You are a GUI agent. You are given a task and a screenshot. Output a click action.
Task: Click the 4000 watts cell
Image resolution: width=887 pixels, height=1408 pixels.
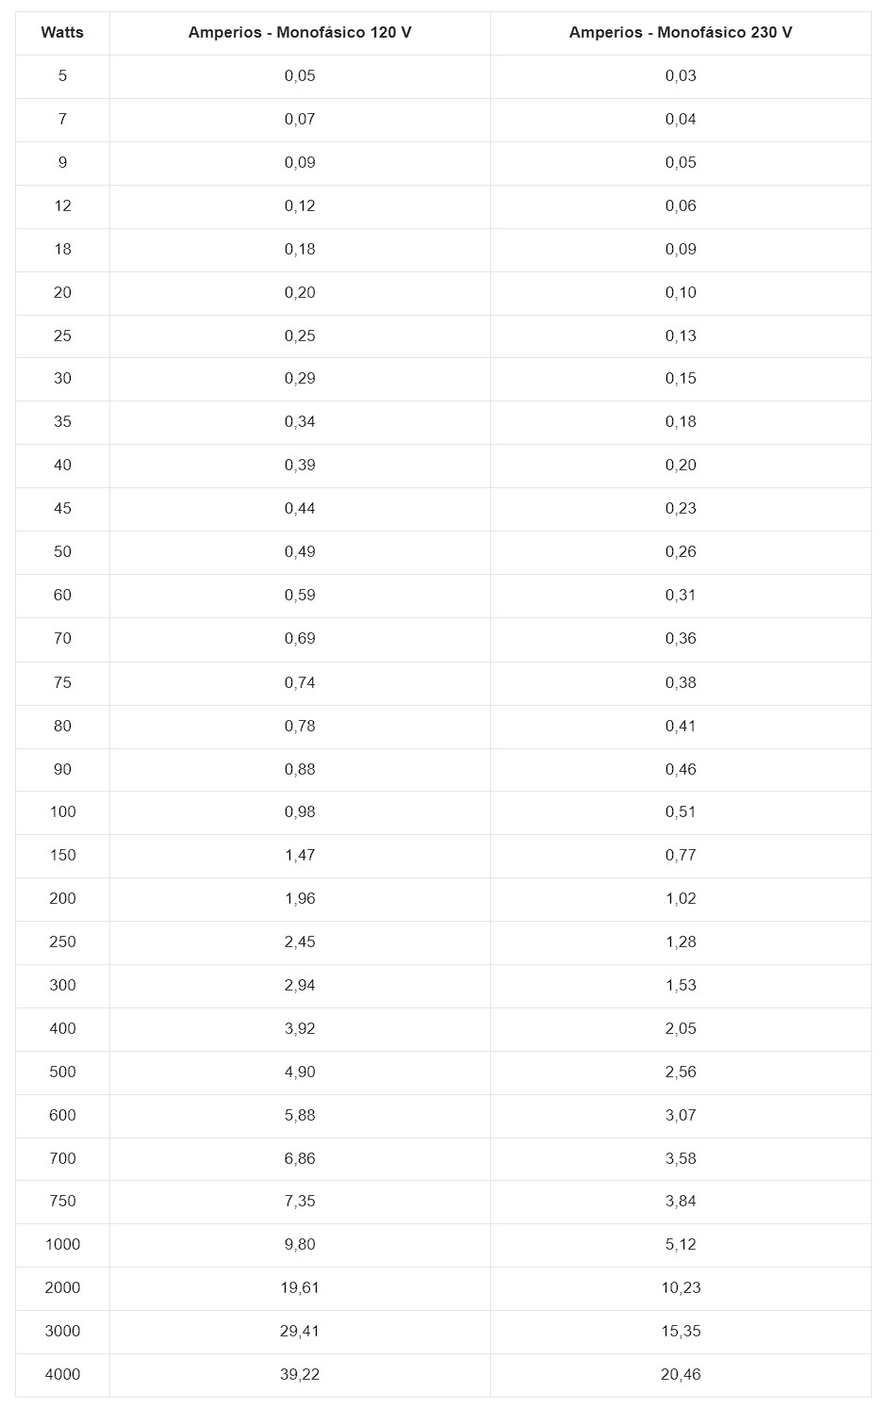(62, 1375)
